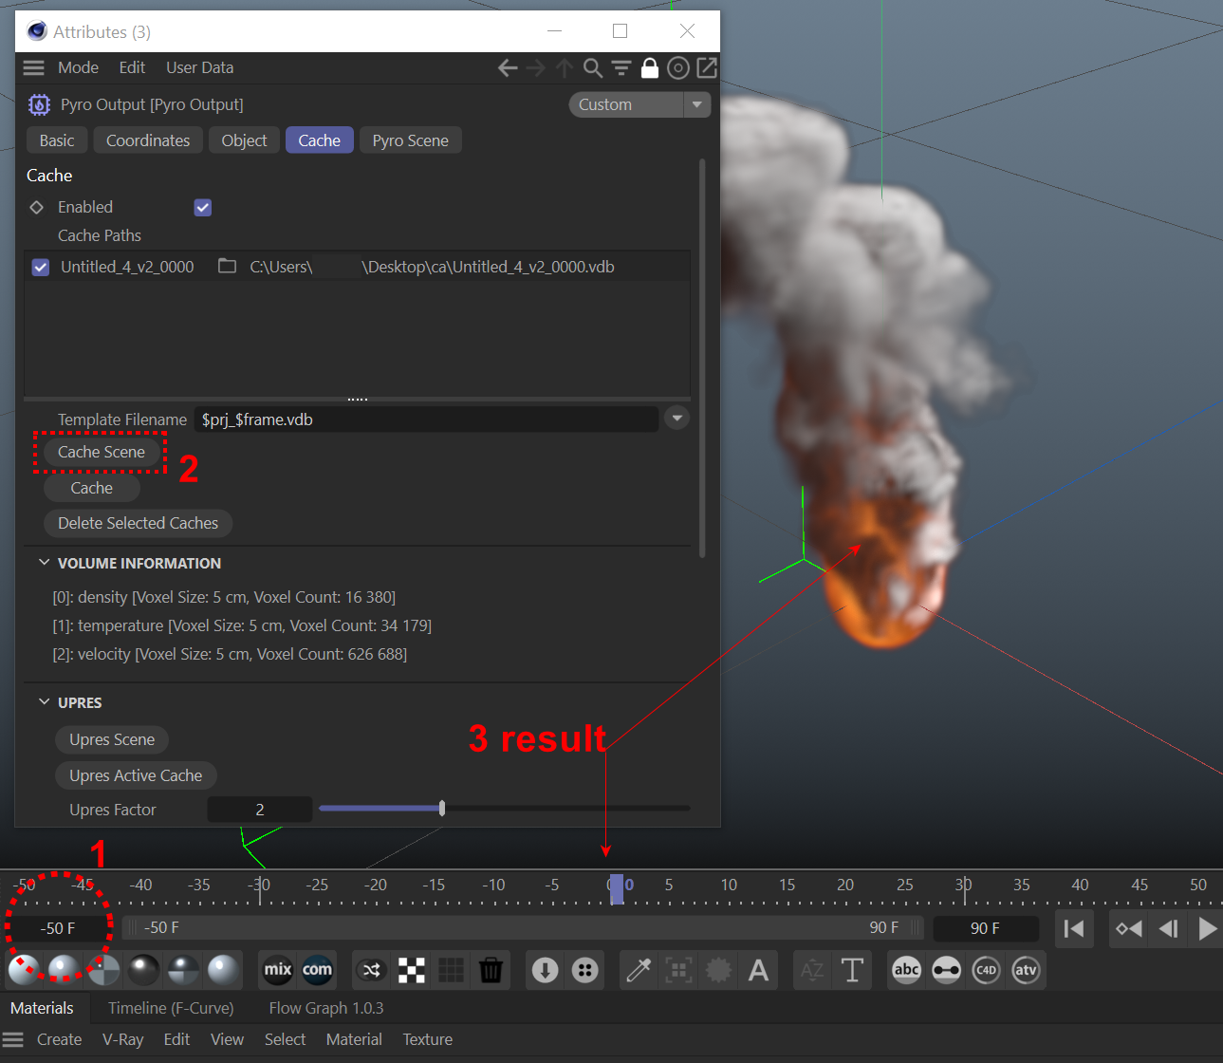Open the Edit menu in Attributes manager
Viewport: 1223px width, 1063px height.
(x=132, y=67)
